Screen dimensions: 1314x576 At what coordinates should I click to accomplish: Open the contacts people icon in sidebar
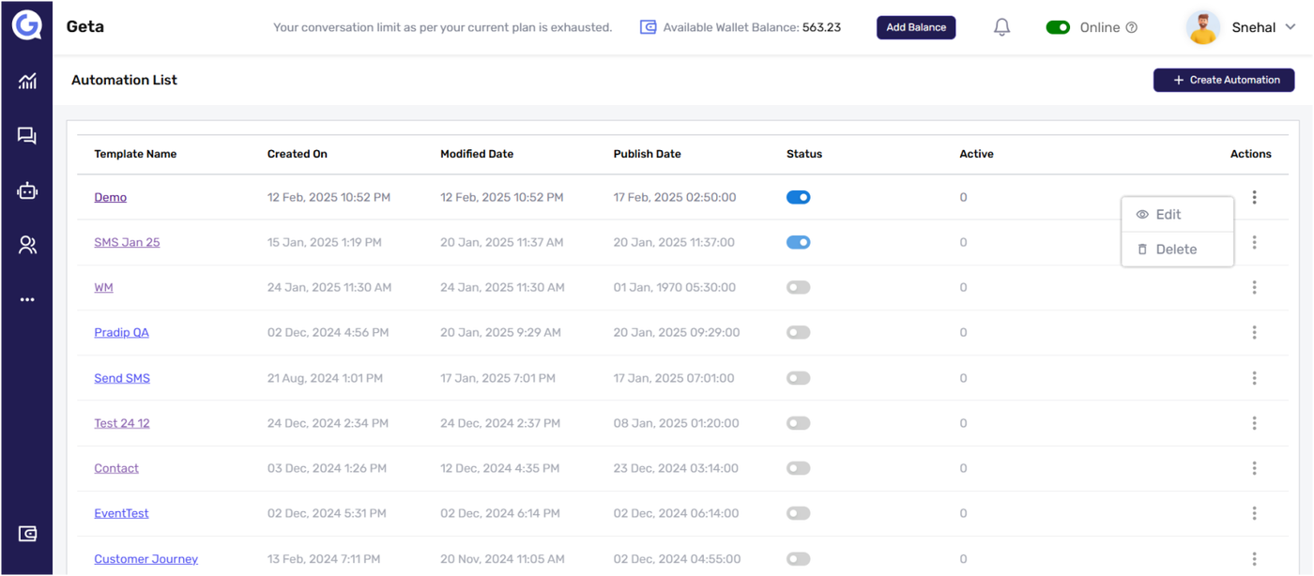point(27,246)
